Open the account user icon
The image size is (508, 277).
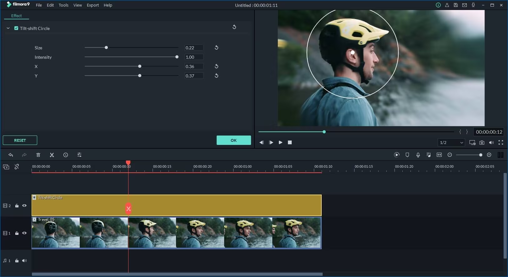click(447, 5)
